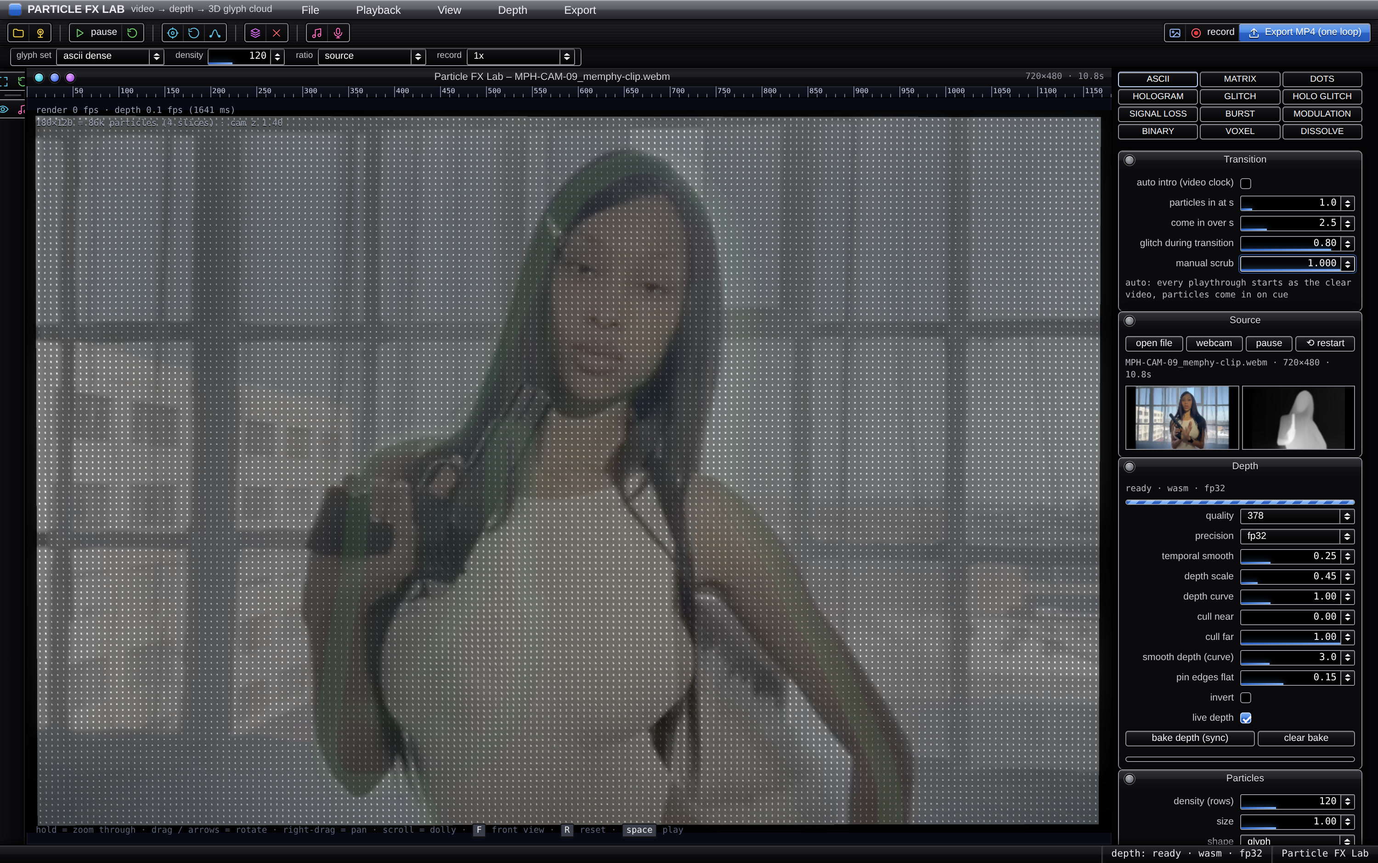Open the Playback menu
Screen dimensions: 1378x863
click(x=378, y=10)
